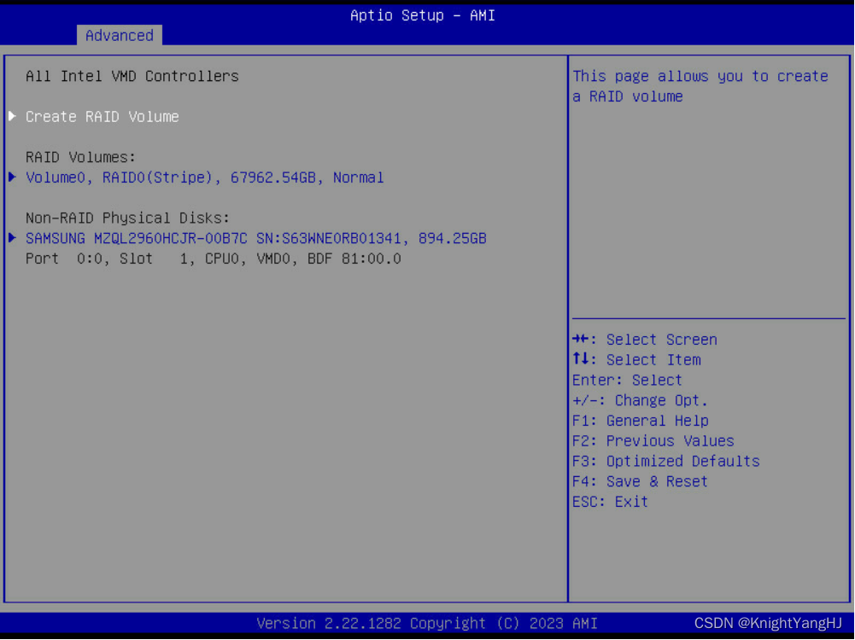This screenshot has height=640, width=855.
Task: Click the Version 2.22.1282 copyright footer
Action: pyautogui.click(x=427, y=623)
